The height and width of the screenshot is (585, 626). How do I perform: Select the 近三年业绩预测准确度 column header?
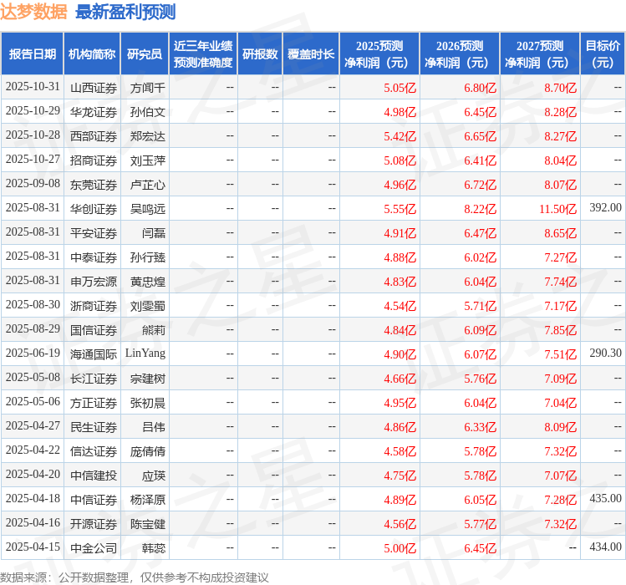203,54
